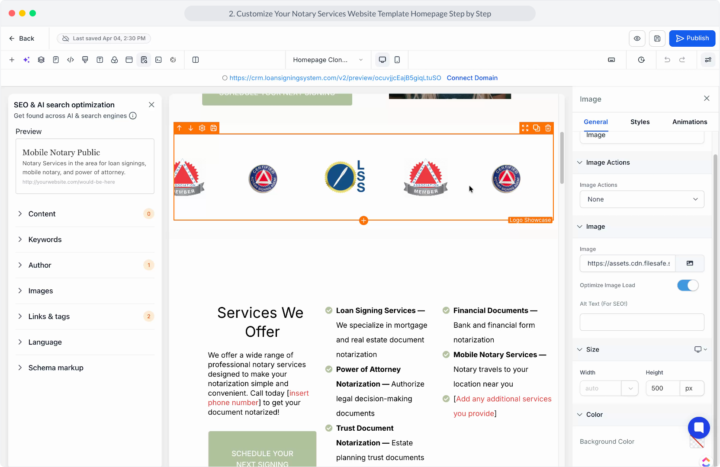This screenshot has height=467, width=720.
Task: Open keyboard shortcuts icon
Action: pos(611,60)
